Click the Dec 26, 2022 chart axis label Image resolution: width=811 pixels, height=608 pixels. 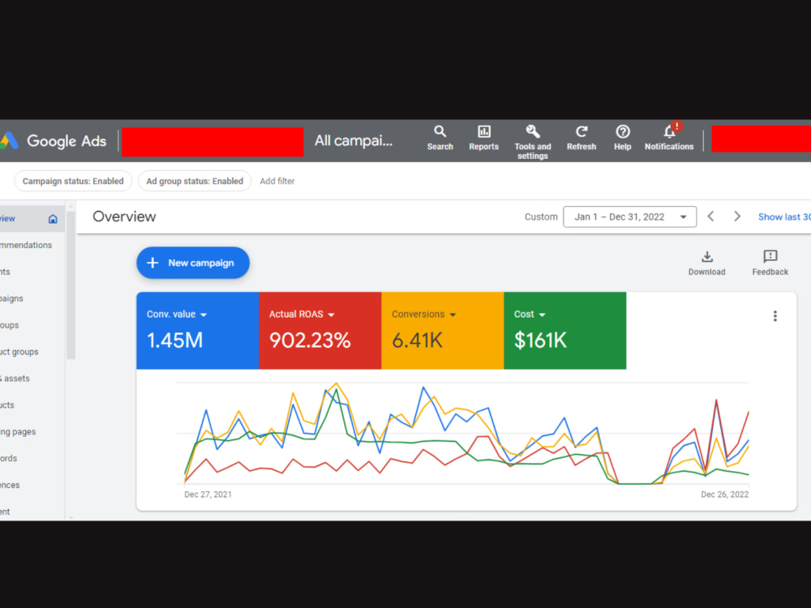724,495
